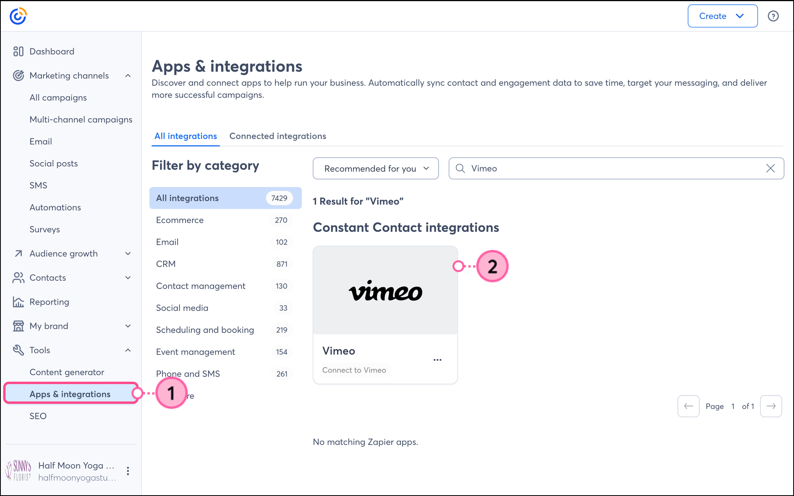Screen dimensions: 794x496
Task: Click the Reporting label in sidebar
Action: (50, 302)
